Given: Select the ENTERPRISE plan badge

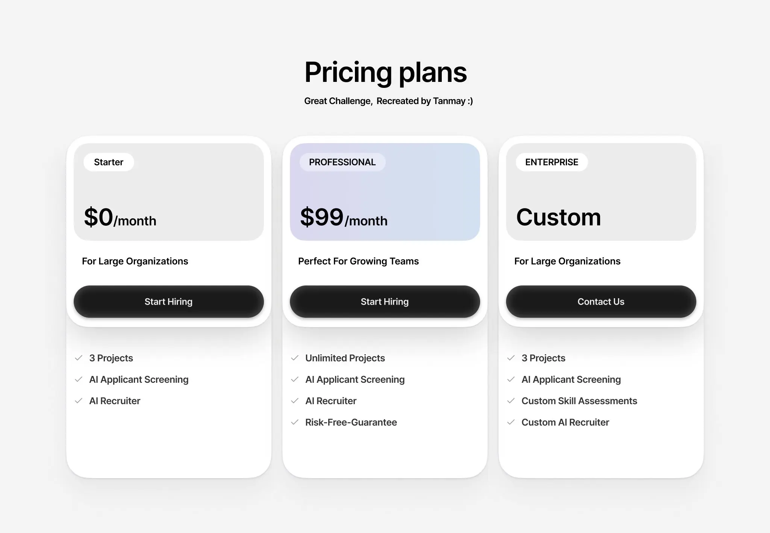Looking at the screenshot, I should pyautogui.click(x=551, y=162).
